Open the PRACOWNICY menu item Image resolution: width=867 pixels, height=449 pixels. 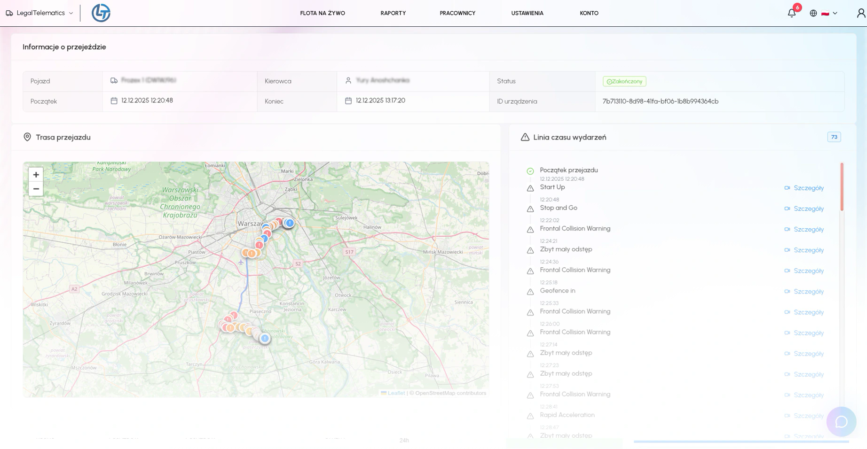coord(457,13)
